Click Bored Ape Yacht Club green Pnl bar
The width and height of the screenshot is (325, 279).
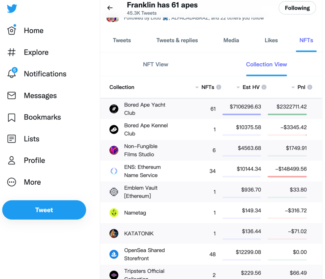[x=287, y=114]
